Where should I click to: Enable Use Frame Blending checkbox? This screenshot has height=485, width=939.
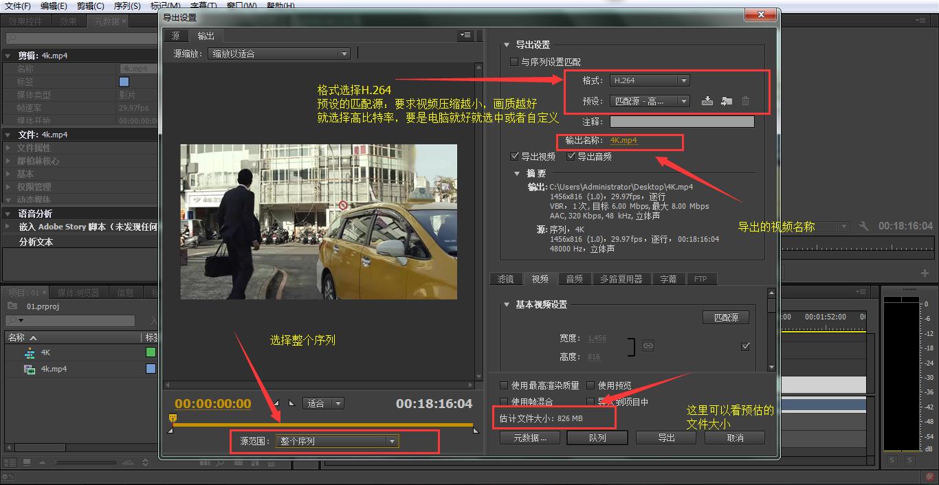[x=505, y=402]
